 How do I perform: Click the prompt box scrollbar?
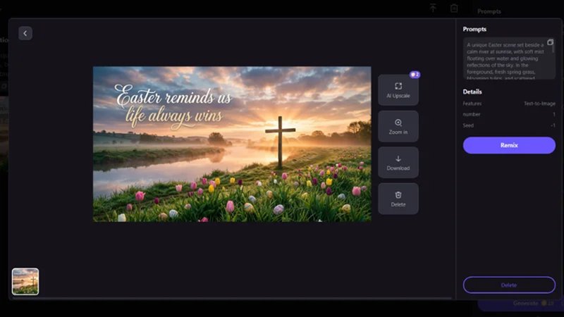(x=553, y=46)
